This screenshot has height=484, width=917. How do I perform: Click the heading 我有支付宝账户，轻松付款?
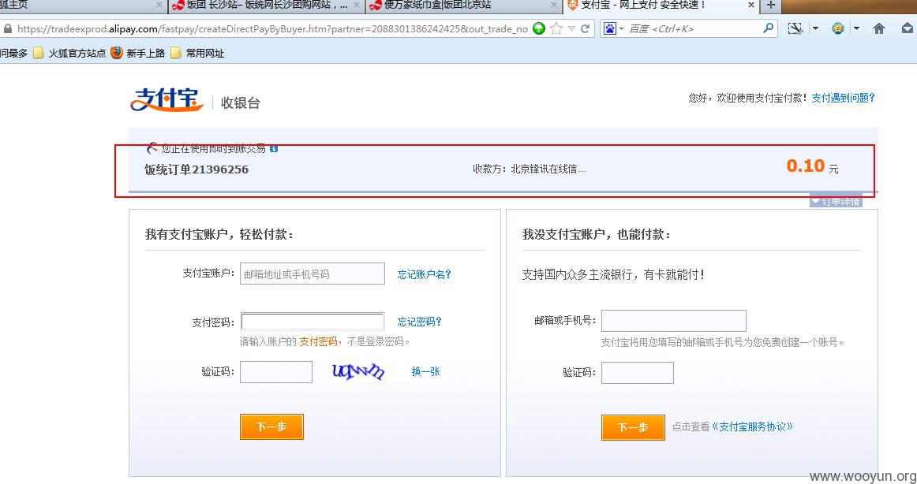click(x=219, y=234)
